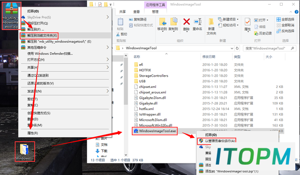Screen dimensions: 300x175
Task: Click the search magnifier icon
Action: point(292,48)
